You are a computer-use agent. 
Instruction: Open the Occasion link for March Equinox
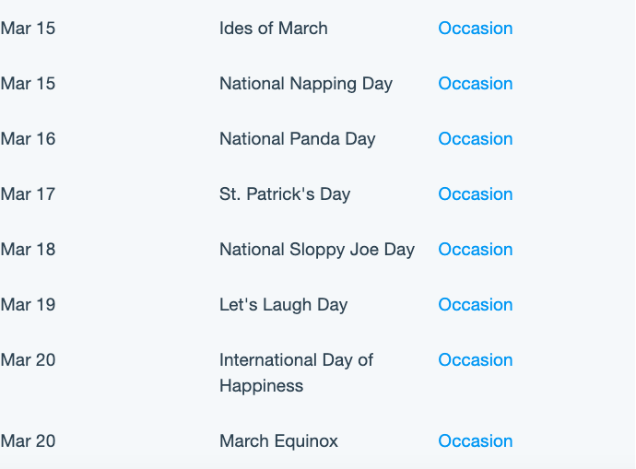point(476,441)
